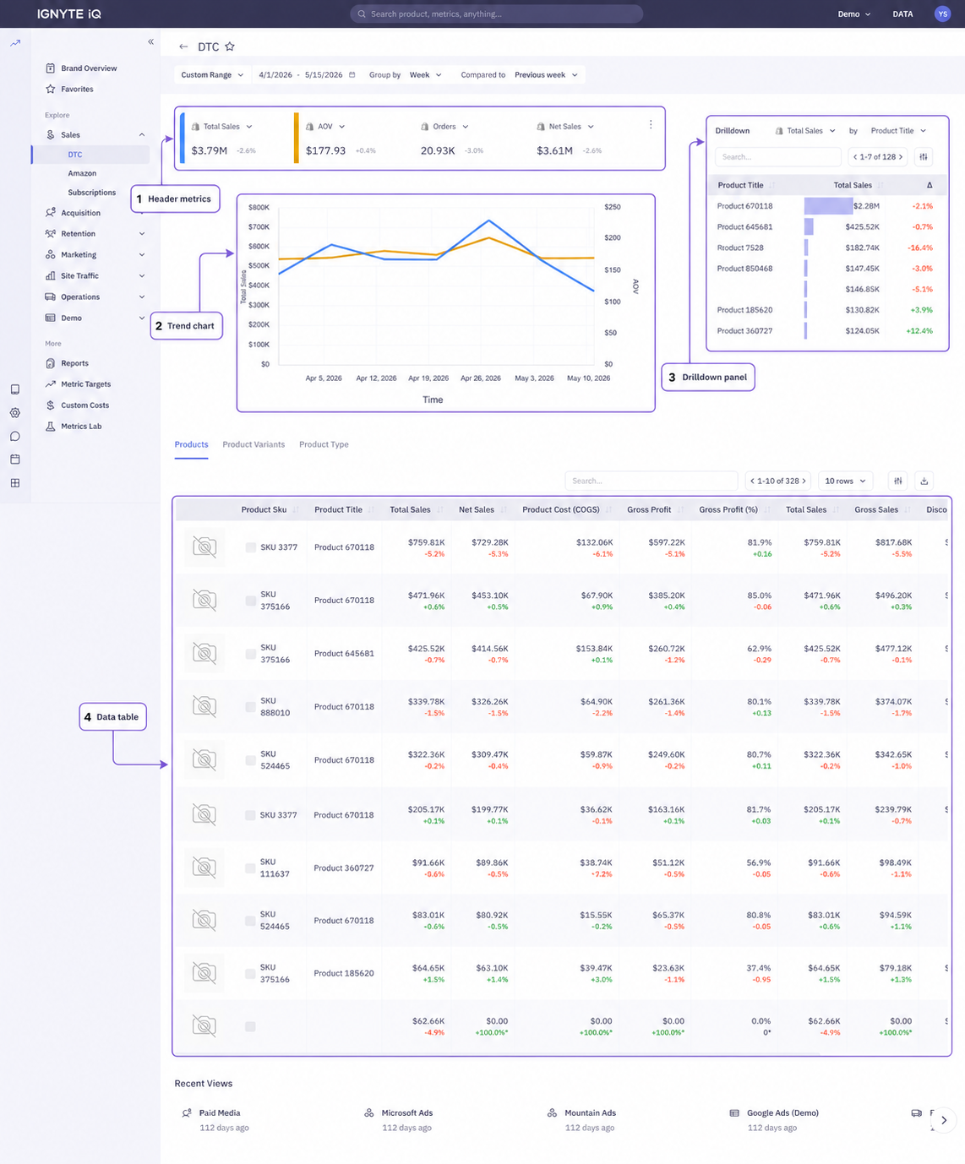This screenshot has width=965, height=1164.
Task: Click the back arrow beside DTC title
Action: 183,47
